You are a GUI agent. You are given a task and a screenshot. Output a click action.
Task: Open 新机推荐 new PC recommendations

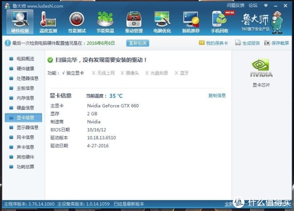(191, 22)
